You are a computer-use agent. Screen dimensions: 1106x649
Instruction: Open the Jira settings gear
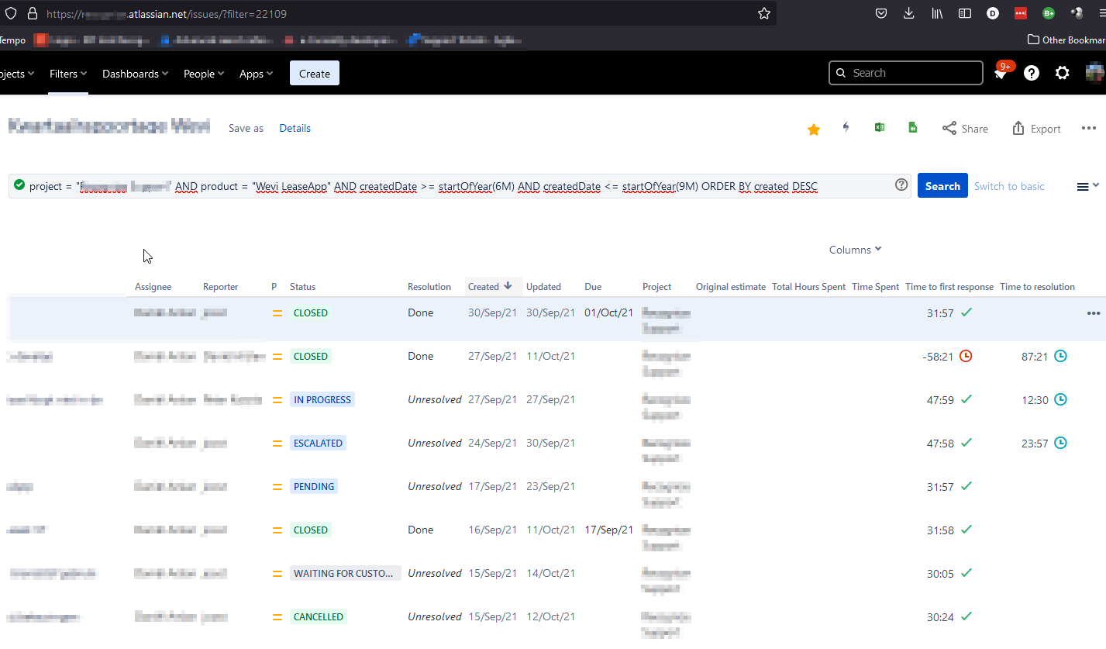point(1062,72)
